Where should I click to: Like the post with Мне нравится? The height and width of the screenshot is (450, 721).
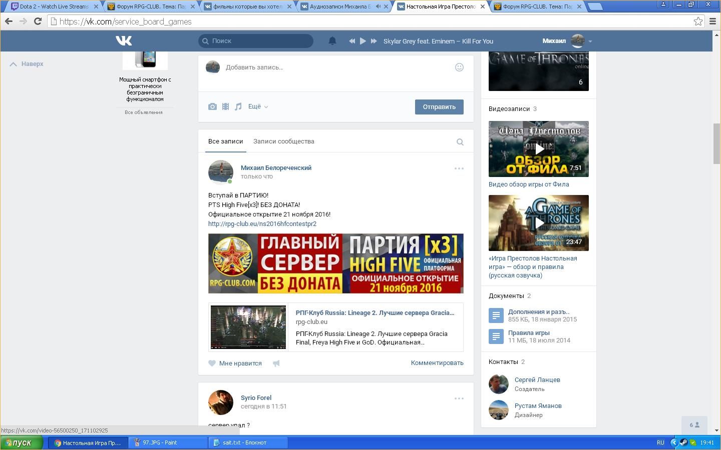tap(235, 363)
